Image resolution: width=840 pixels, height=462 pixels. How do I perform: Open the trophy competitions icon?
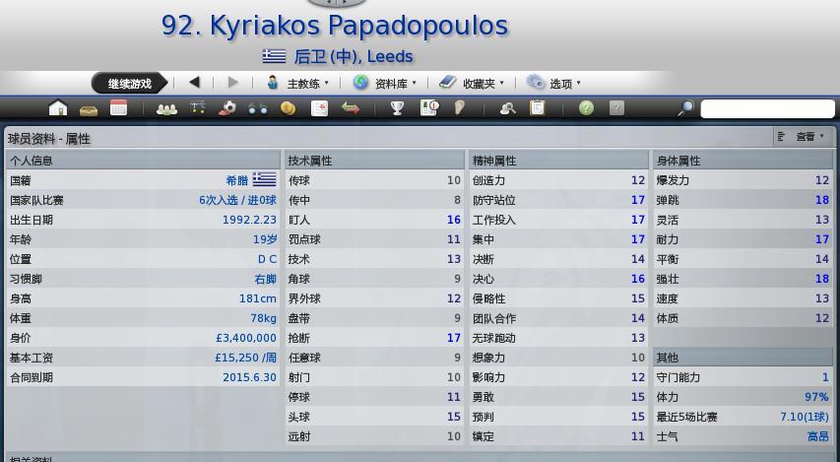pos(397,108)
